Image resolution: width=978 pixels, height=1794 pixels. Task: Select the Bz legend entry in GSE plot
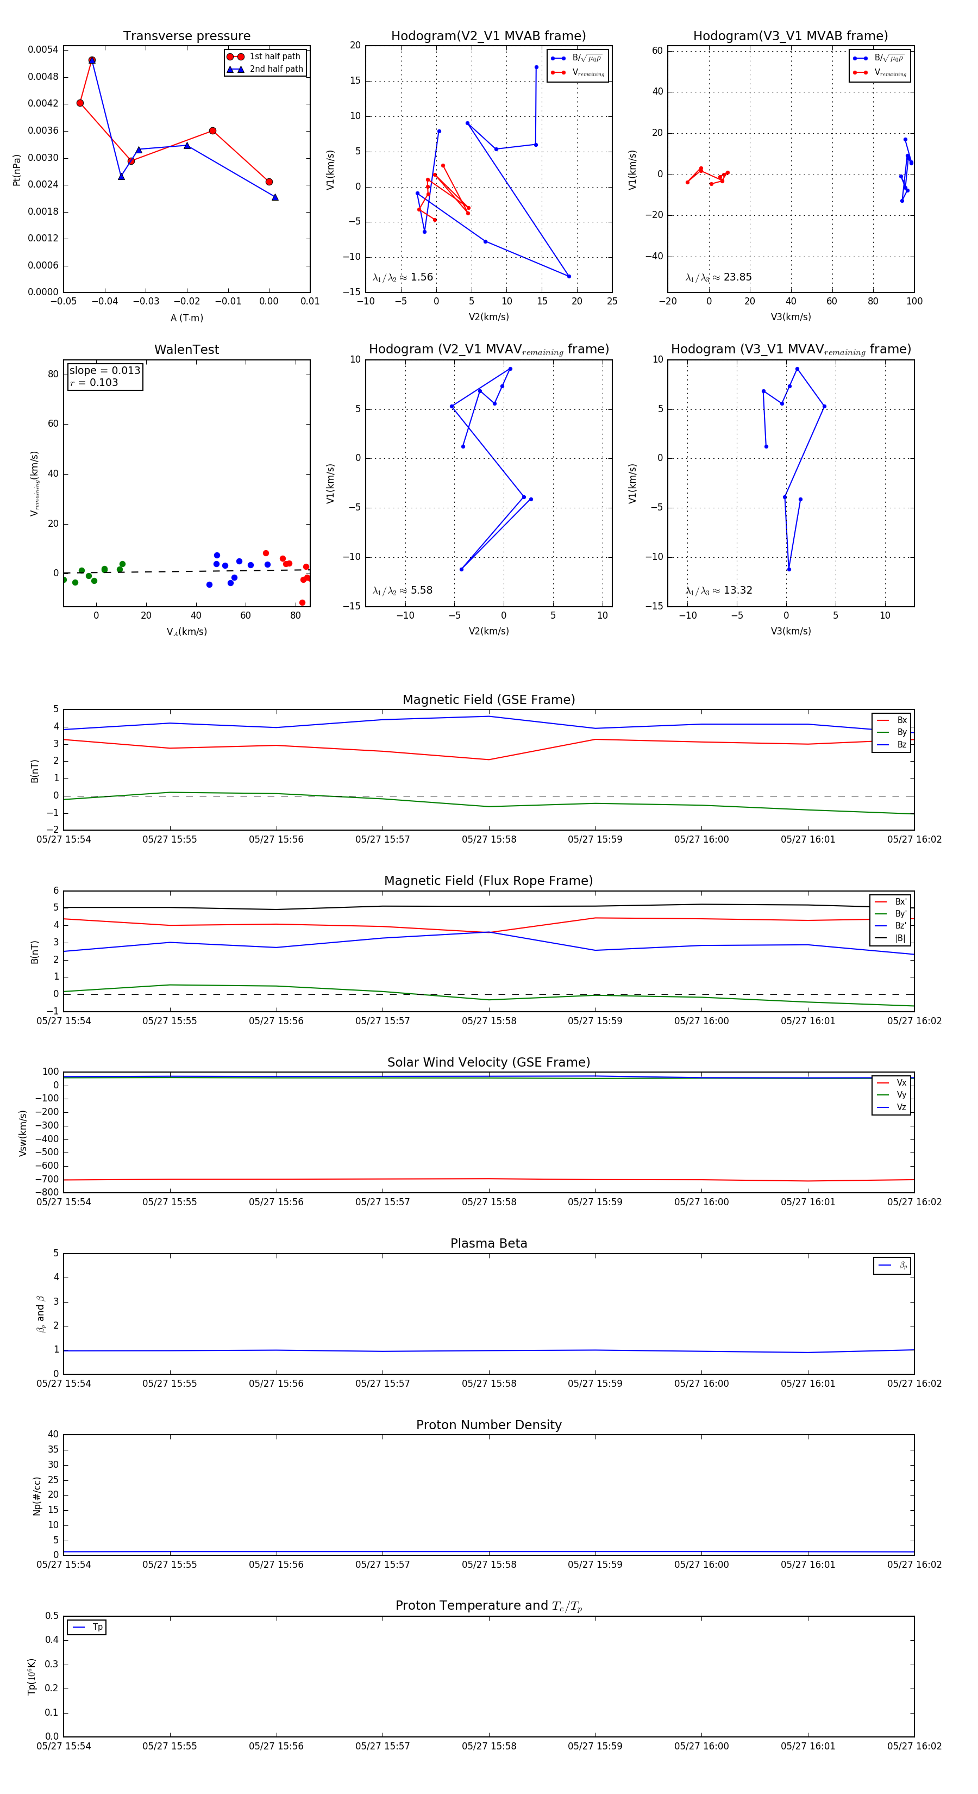pos(892,744)
